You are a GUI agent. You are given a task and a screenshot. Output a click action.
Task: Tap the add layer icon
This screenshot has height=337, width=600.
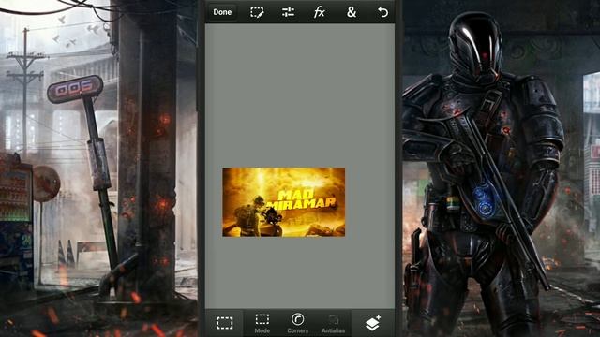click(373, 323)
